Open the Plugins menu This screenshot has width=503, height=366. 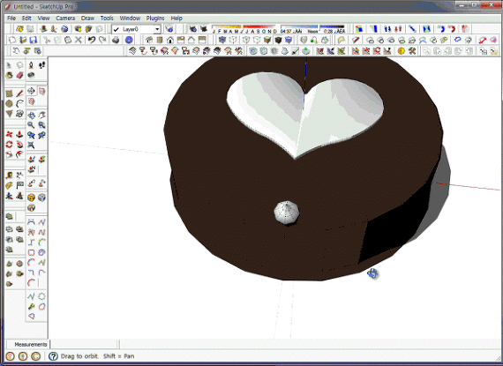pyautogui.click(x=155, y=19)
